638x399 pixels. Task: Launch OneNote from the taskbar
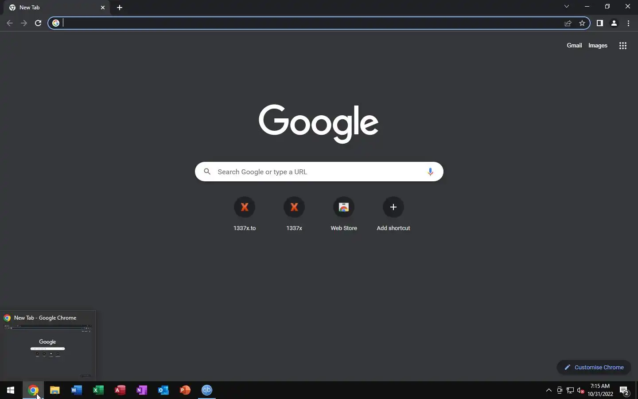141,390
